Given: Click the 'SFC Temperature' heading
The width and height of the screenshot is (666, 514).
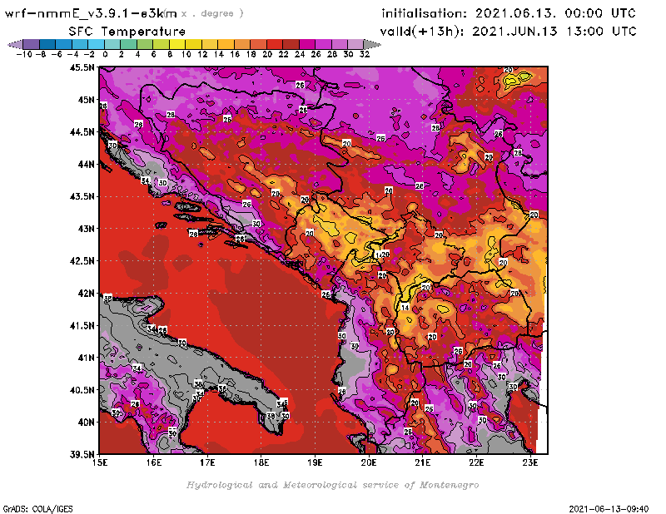Looking at the screenshot, I should click(x=127, y=32).
